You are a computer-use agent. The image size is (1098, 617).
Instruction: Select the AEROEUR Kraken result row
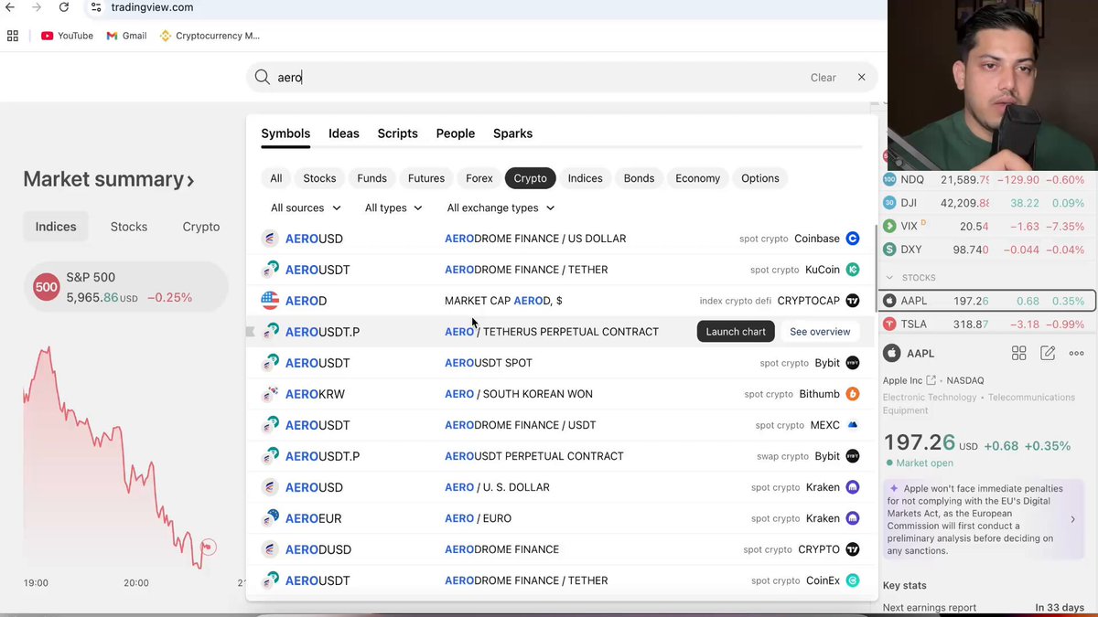pyautogui.click(x=561, y=518)
